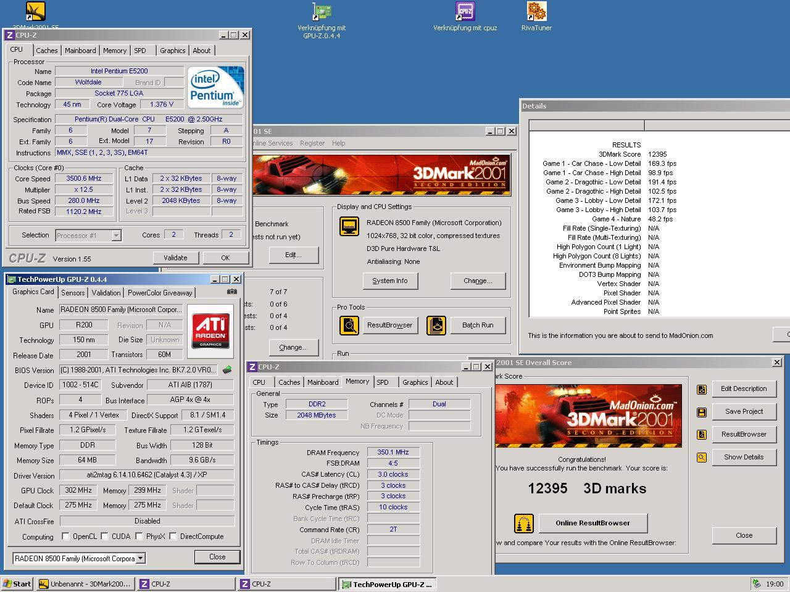Image resolution: width=790 pixels, height=592 pixels.
Task: Click the System Info button
Action: pyautogui.click(x=390, y=281)
